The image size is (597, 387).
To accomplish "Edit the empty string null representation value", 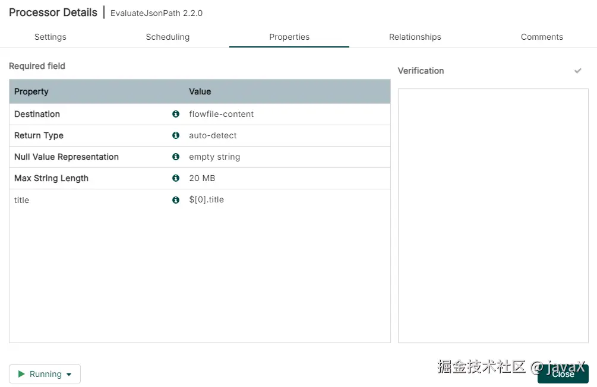I will pos(214,157).
